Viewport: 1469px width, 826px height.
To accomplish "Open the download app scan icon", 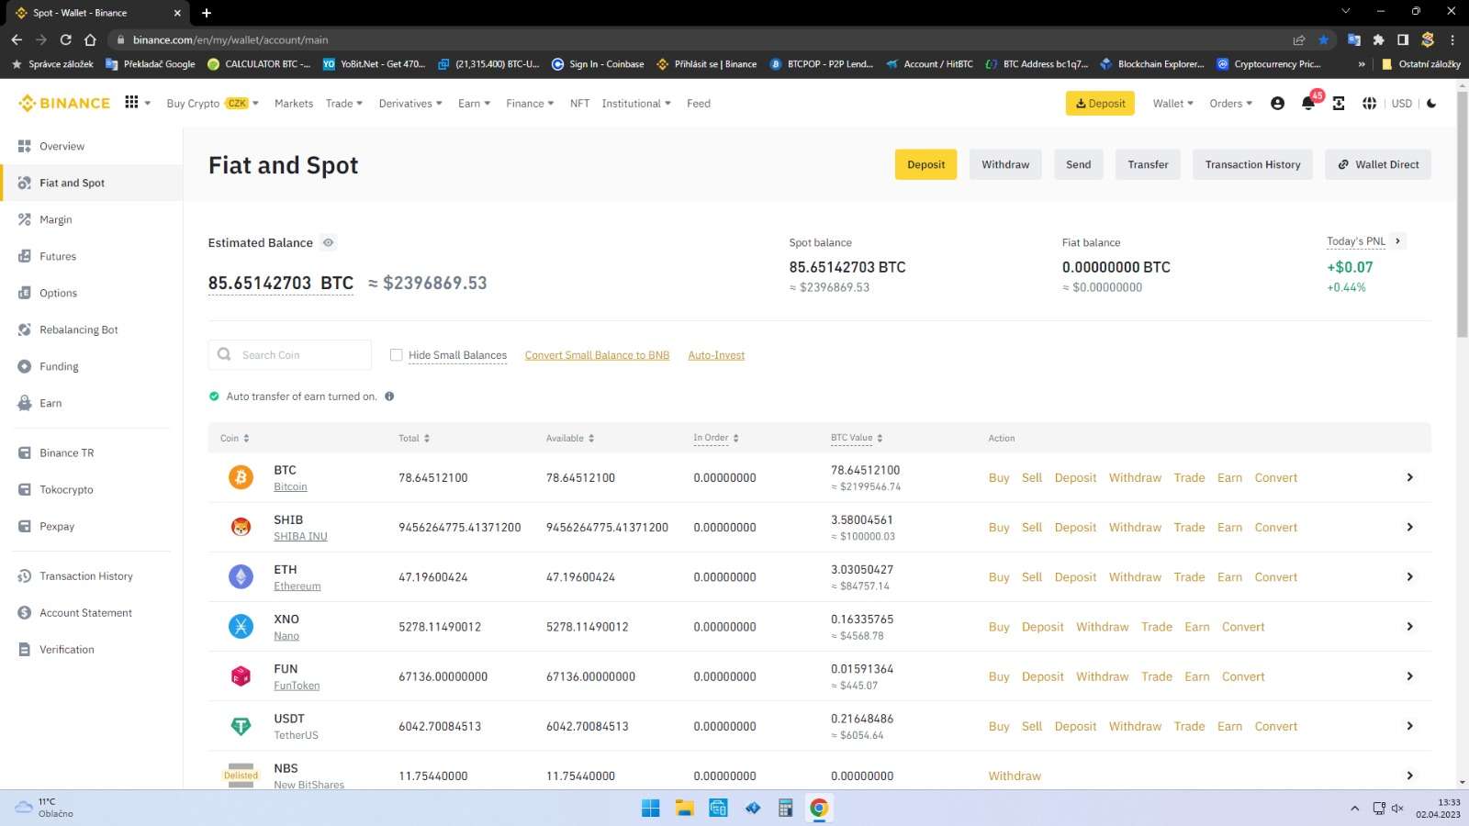I will click(x=1339, y=104).
